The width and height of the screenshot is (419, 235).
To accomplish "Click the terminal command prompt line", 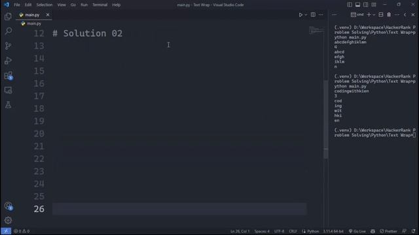I will click(374, 133).
